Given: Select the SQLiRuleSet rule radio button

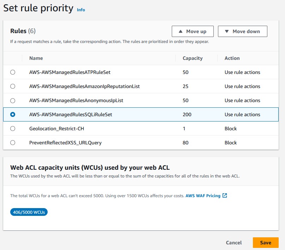Looking at the screenshot, I should (13, 114).
